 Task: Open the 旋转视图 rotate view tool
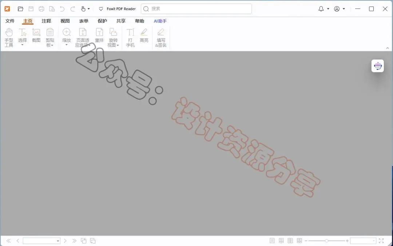pos(113,37)
